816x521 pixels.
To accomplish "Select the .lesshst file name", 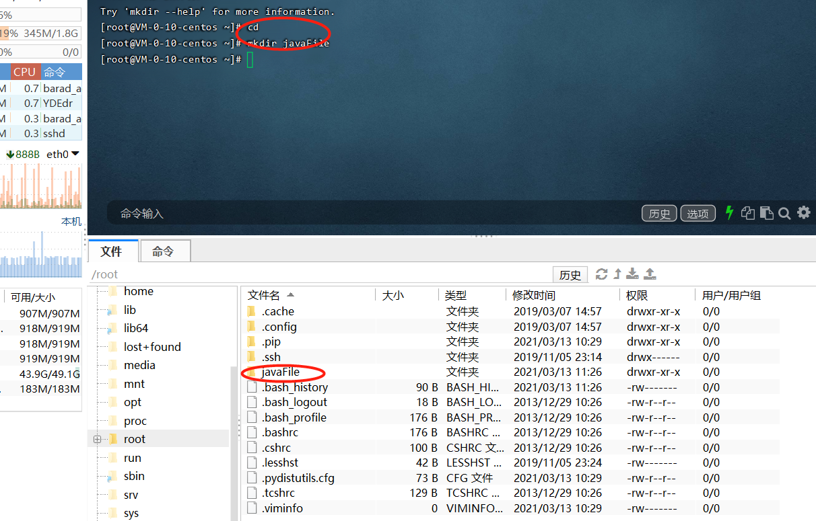I will click(x=279, y=463).
